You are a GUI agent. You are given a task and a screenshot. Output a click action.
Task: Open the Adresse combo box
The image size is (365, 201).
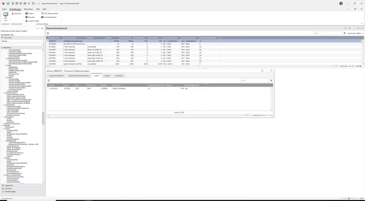point(22,41)
